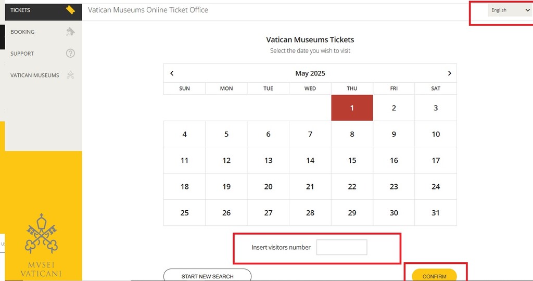Select May 23 on the calendar
533x281 pixels.
pyautogui.click(x=394, y=186)
